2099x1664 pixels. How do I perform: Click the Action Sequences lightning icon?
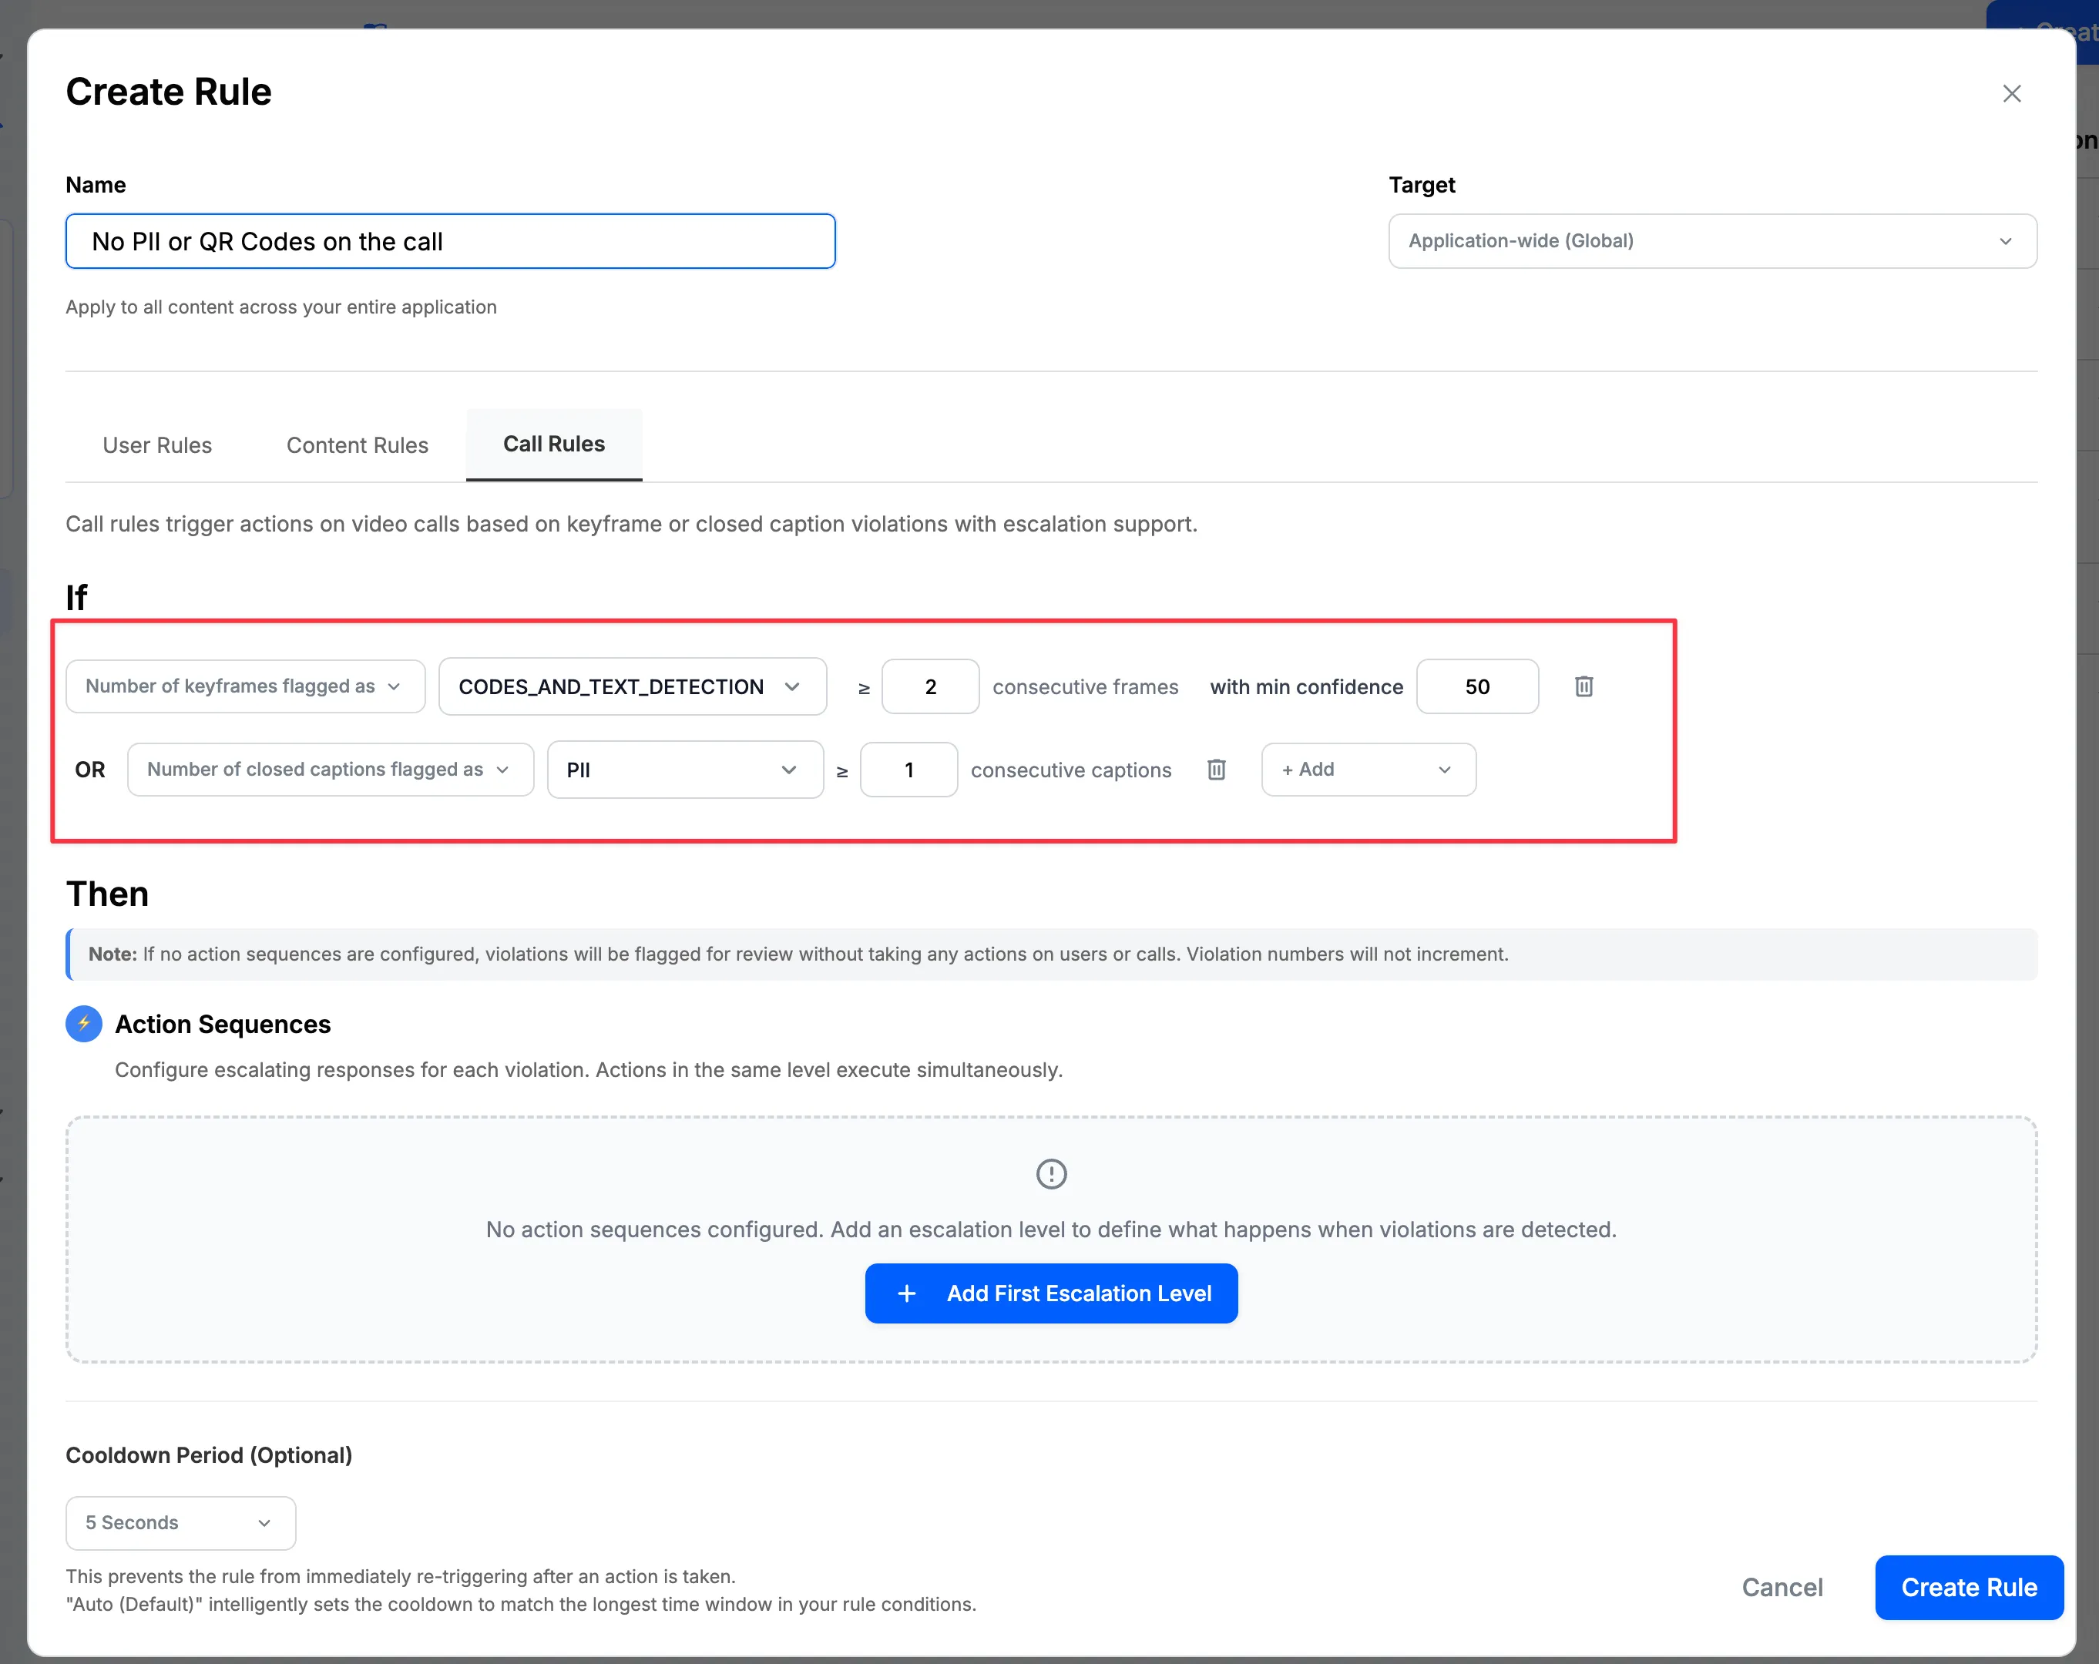(x=84, y=1024)
